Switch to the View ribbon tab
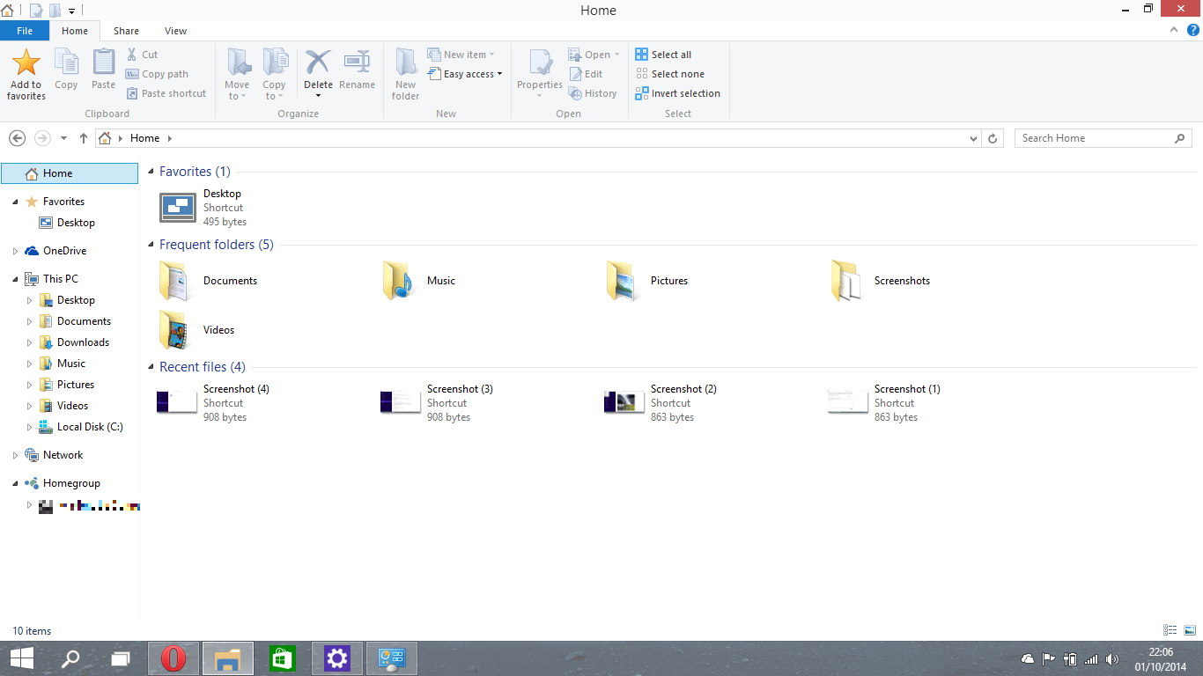This screenshot has width=1203, height=676. (x=176, y=31)
